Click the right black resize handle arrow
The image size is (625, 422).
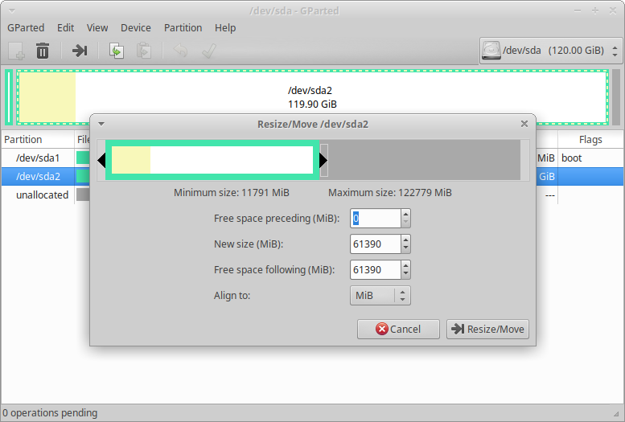(323, 160)
